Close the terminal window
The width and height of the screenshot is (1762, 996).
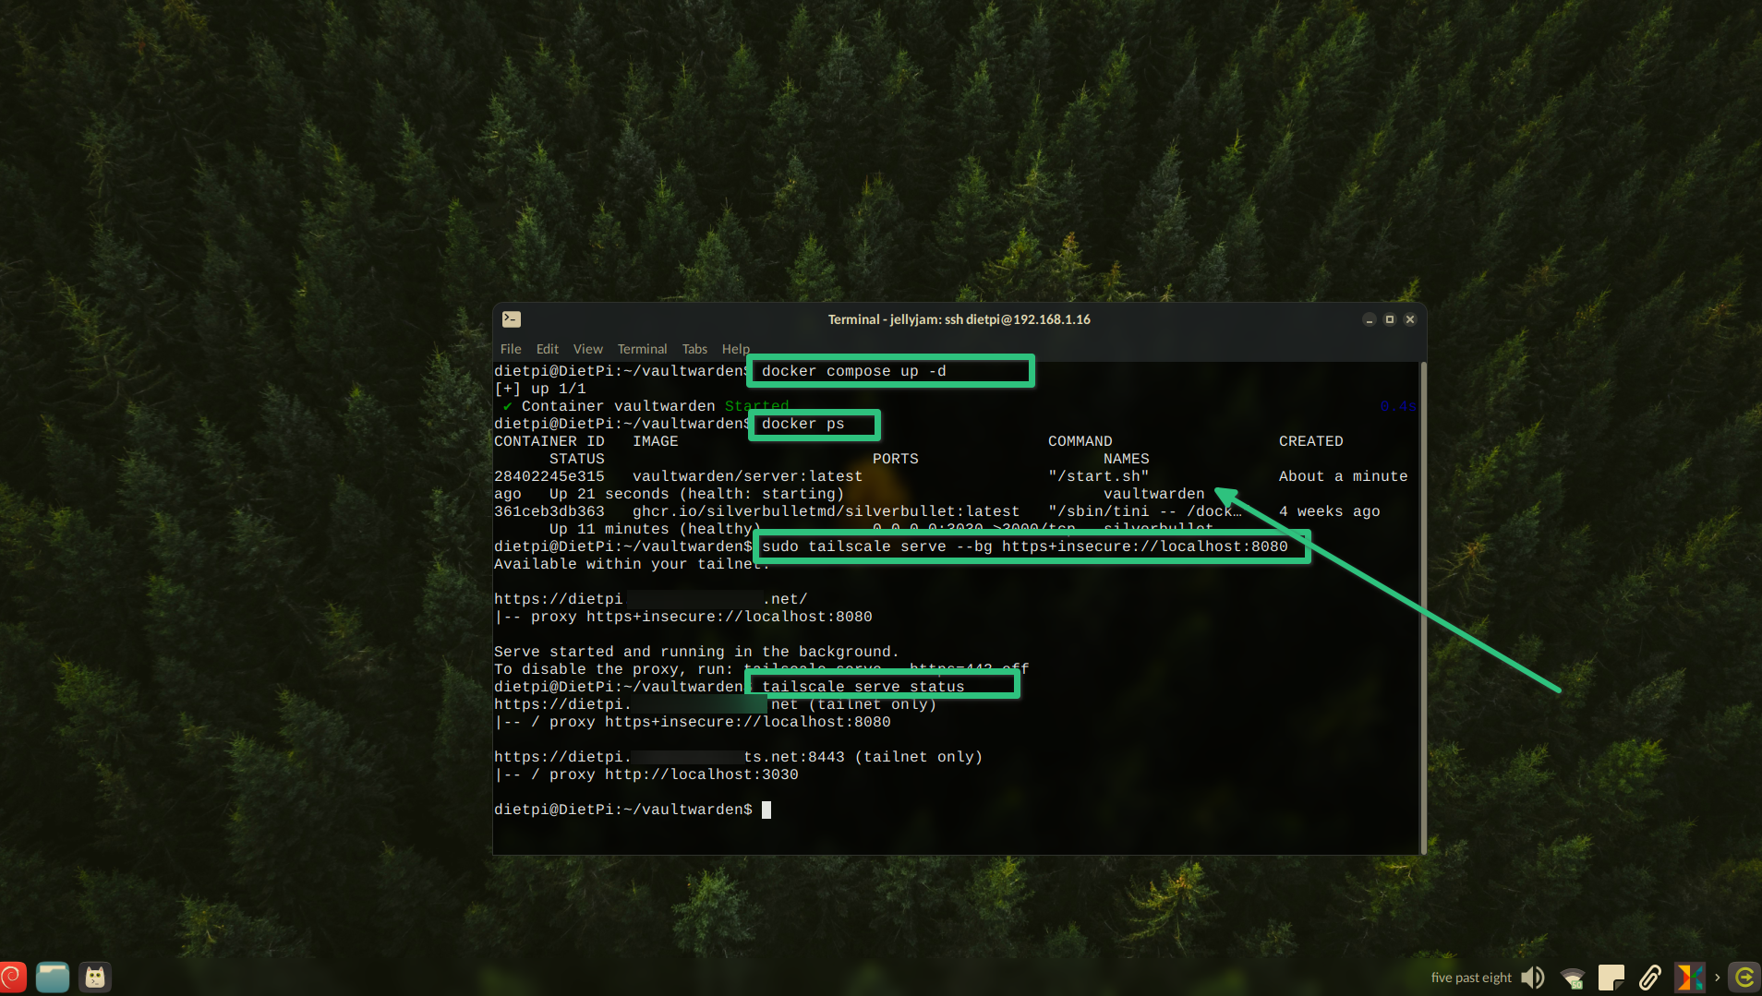pyautogui.click(x=1410, y=319)
